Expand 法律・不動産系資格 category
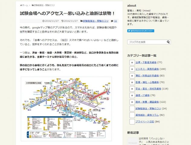This screenshot has height=145, width=191. (132, 63)
